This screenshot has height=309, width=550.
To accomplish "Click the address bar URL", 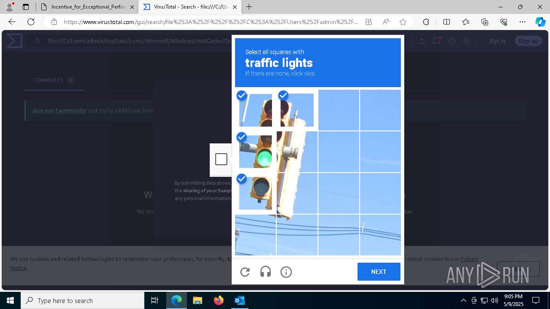I will (x=211, y=22).
